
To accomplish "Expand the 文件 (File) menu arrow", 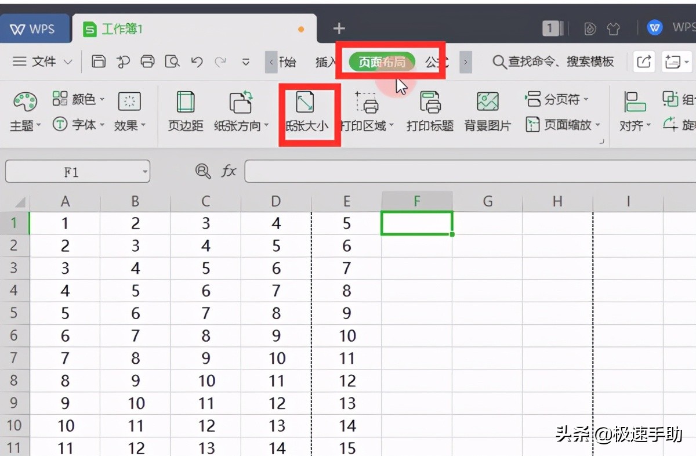I will click(x=68, y=61).
